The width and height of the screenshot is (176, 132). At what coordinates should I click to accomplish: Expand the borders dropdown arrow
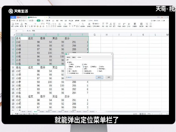[33, 26]
